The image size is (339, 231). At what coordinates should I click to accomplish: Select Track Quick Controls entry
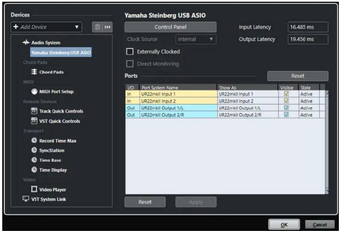click(x=61, y=111)
